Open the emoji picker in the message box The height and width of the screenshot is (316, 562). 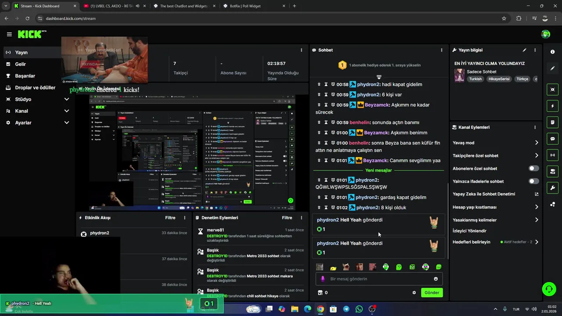[x=436, y=279]
